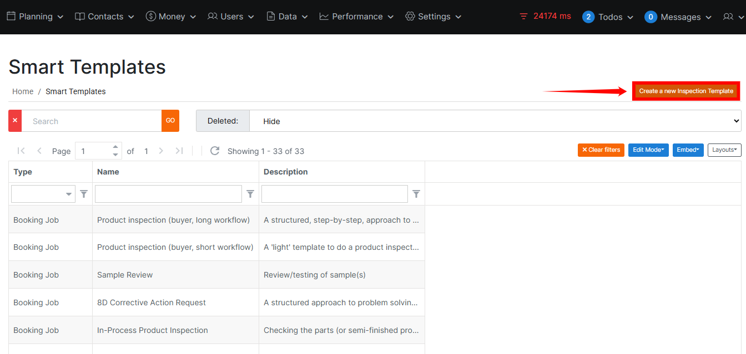Click the refresh icon beside Showing text

pos(215,151)
